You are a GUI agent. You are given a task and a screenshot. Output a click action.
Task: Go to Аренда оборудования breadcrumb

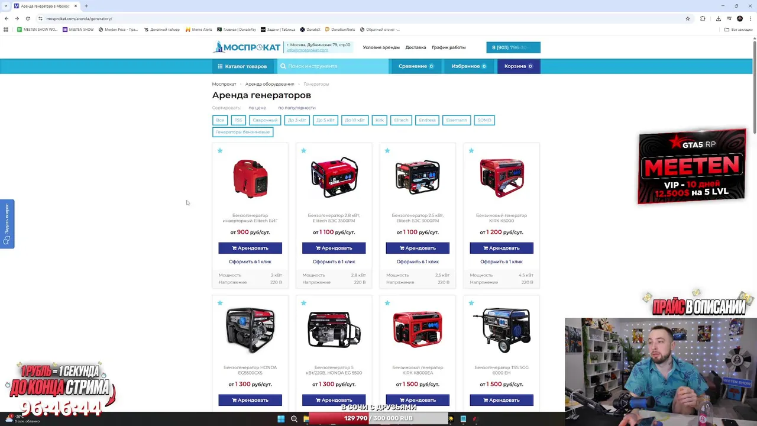(270, 84)
